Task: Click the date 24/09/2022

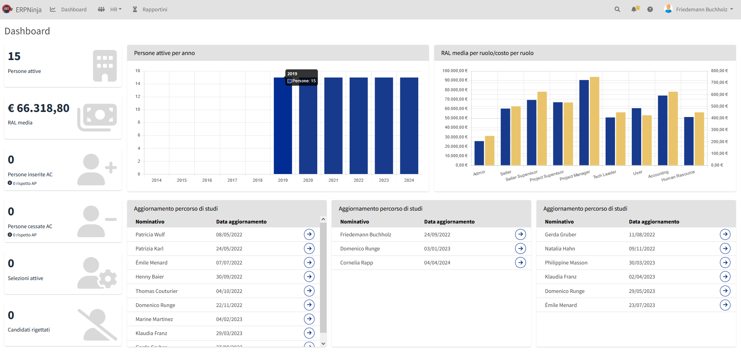Action: pos(437,234)
